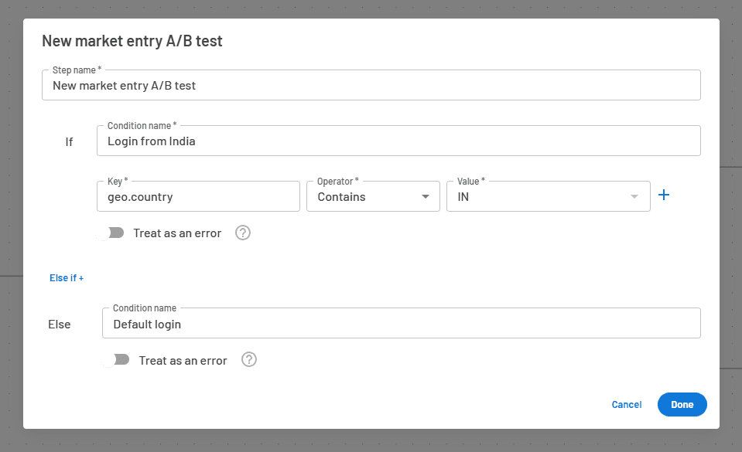Image resolution: width=742 pixels, height=452 pixels.
Task: Edit the Condition name reading Login from India
Action: [x=398, y=141]
